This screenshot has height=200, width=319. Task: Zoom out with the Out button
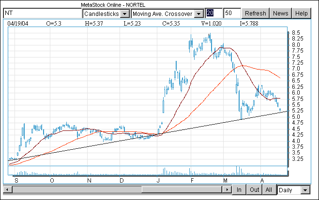pyautogui.click(x=254, y=190)
